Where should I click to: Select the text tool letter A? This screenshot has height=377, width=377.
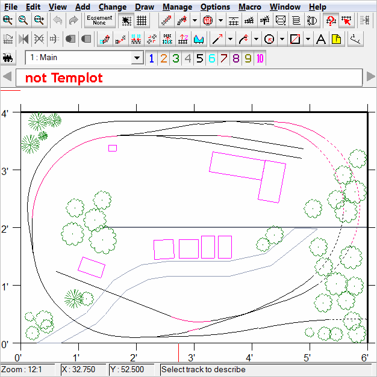click(x=321, y=39)
